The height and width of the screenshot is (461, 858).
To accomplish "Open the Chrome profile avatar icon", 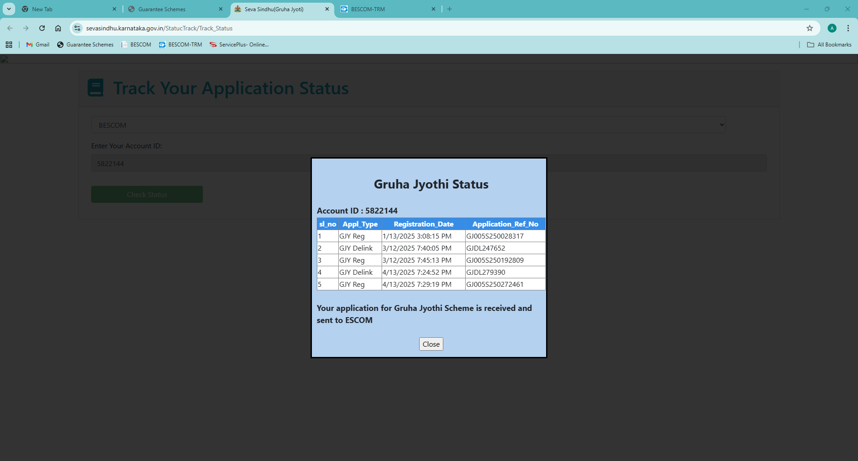I will point(832,28).
